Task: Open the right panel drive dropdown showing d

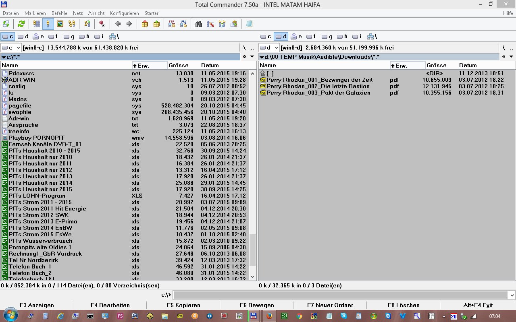Action: (x=269, y=47)
